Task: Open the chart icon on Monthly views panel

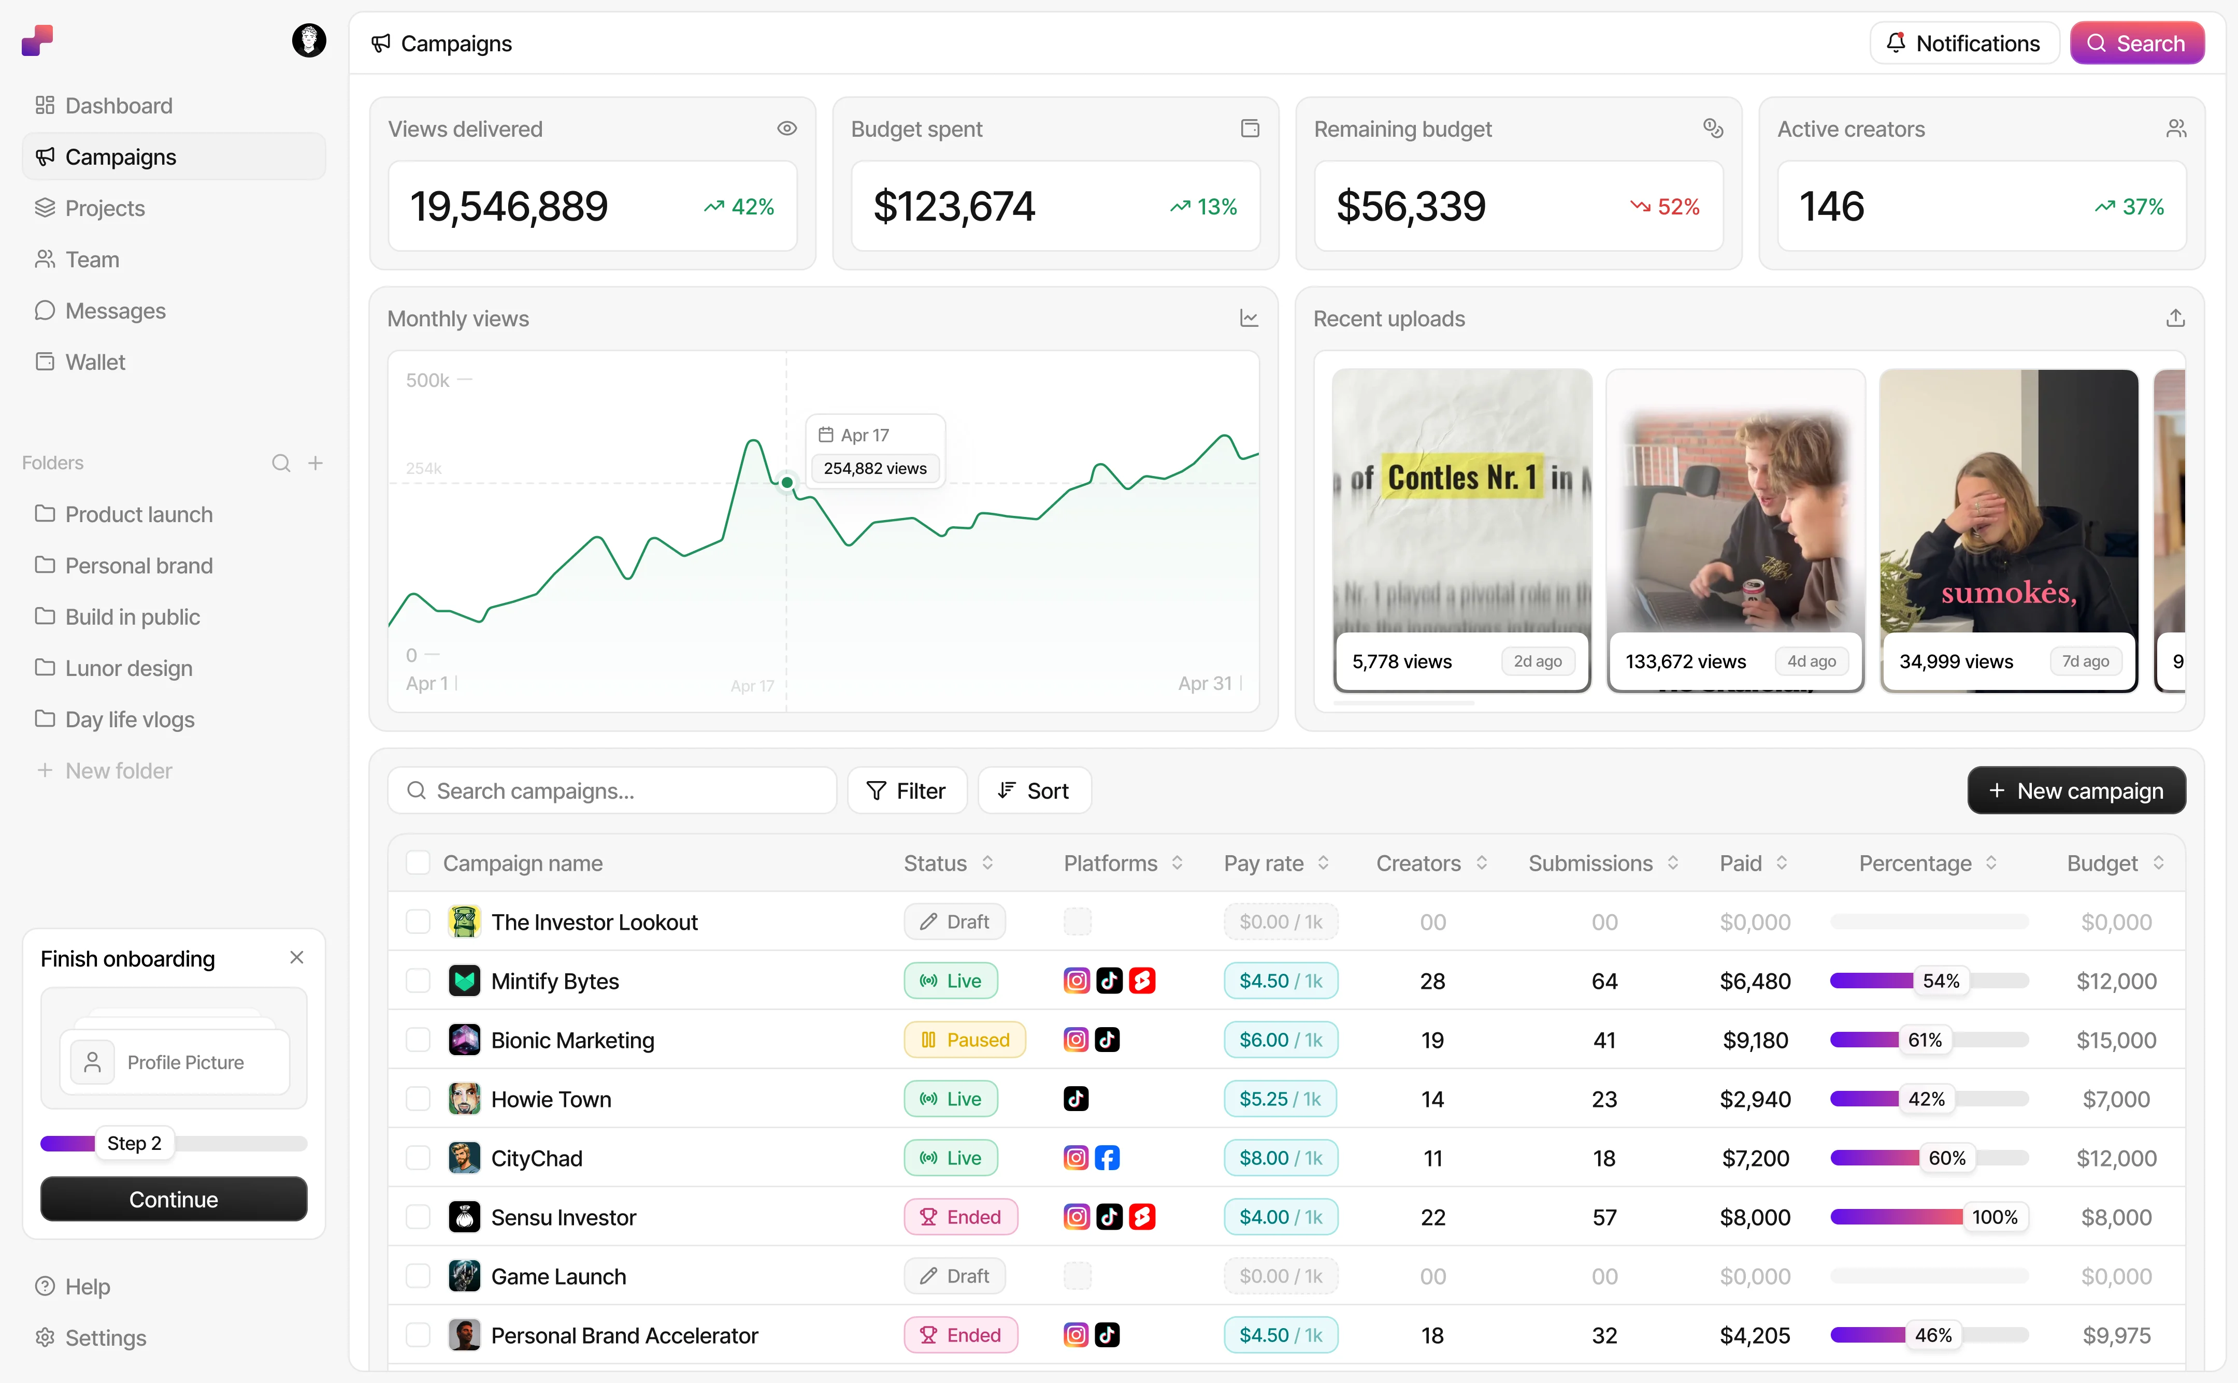Action: pyautogui.click(x=1250, y=319)
